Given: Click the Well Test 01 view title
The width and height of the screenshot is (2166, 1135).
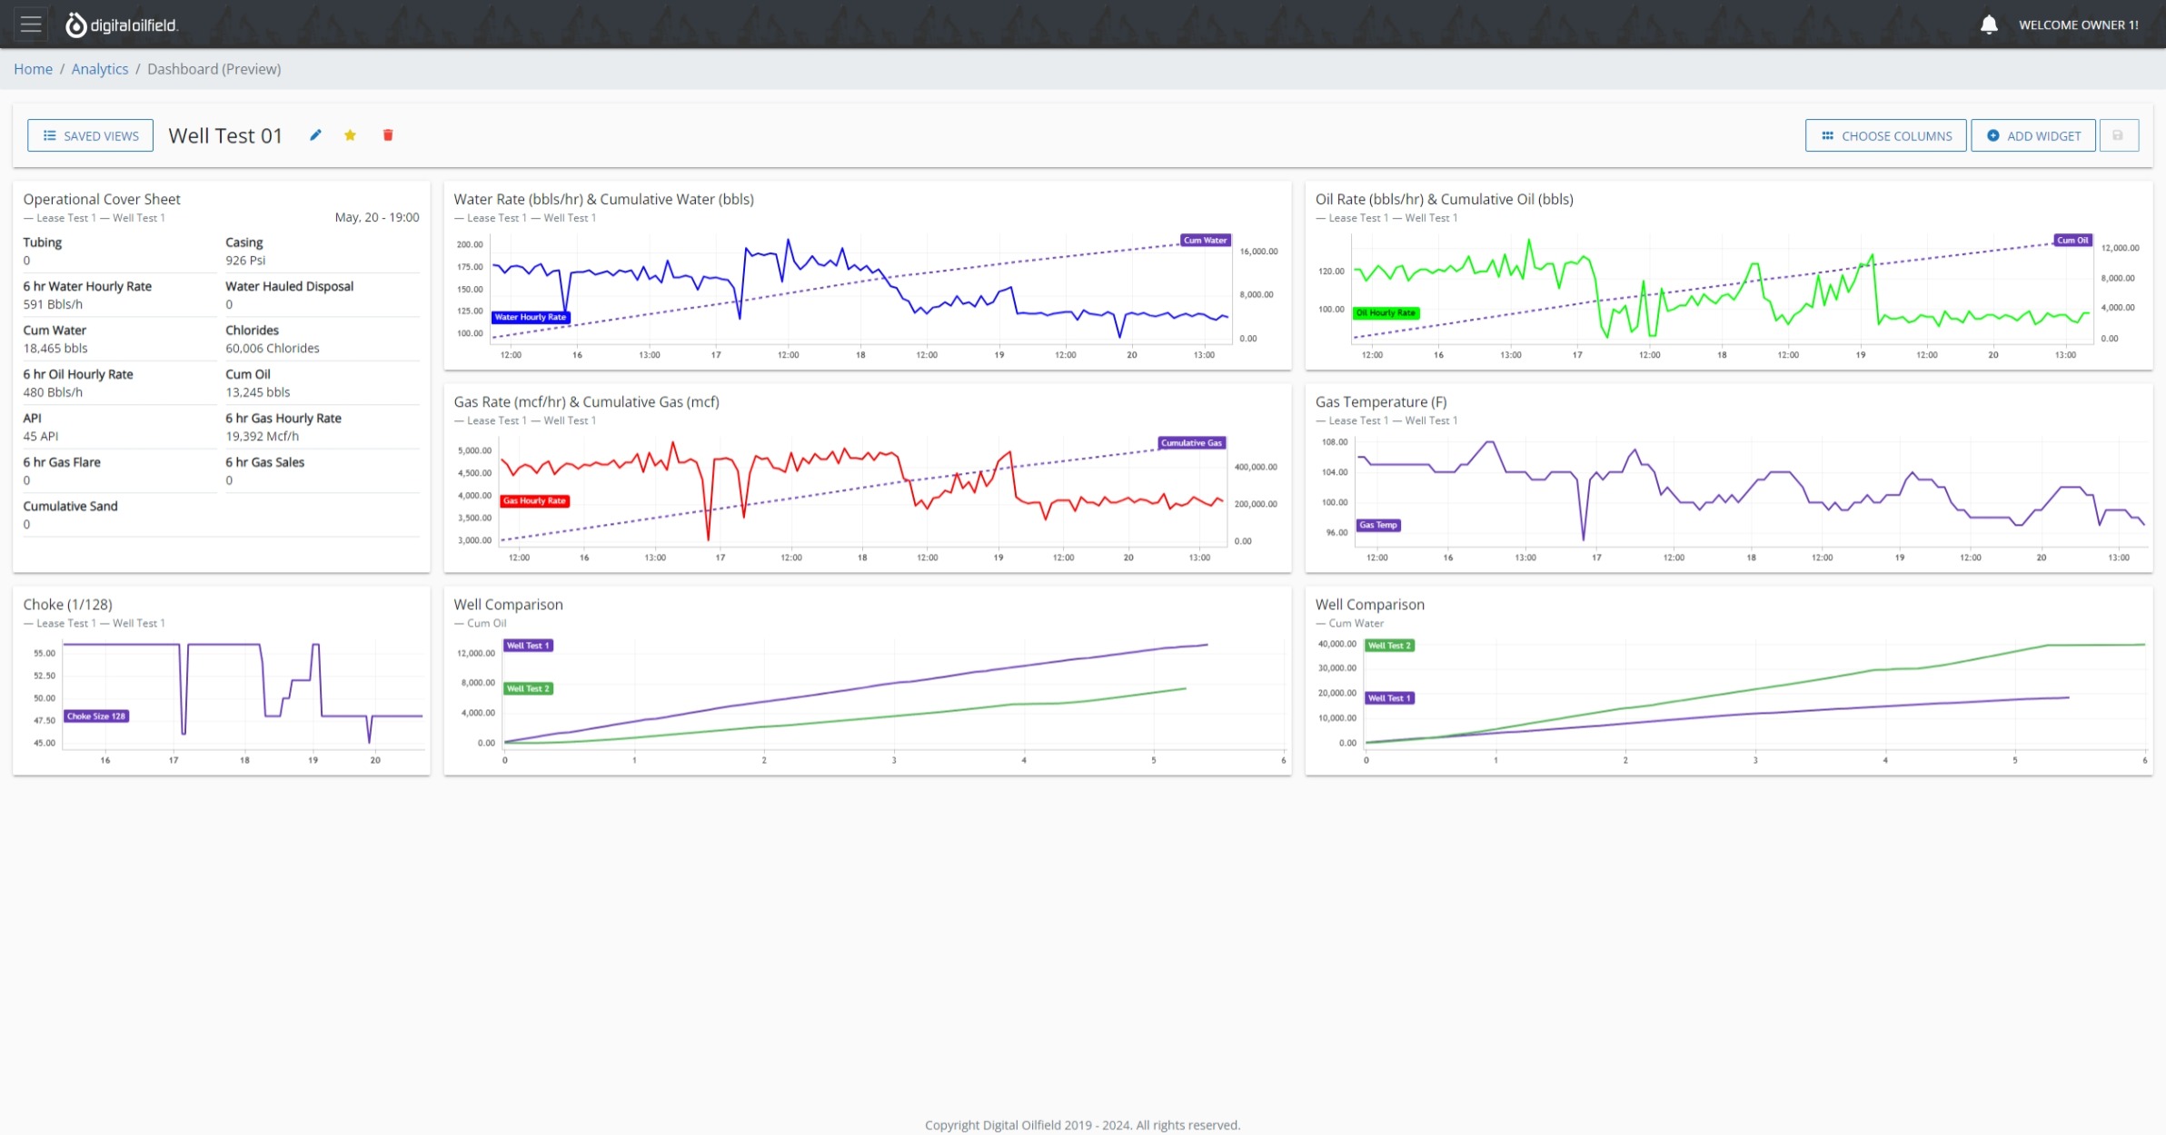Looking at the screenshot, I should click(x=225, y=134).
